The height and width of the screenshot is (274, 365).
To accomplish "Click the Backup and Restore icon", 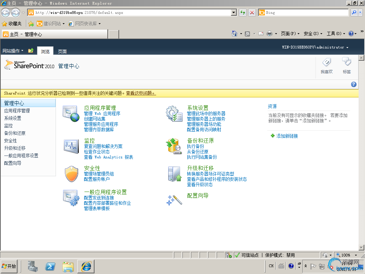I will 174,146.
